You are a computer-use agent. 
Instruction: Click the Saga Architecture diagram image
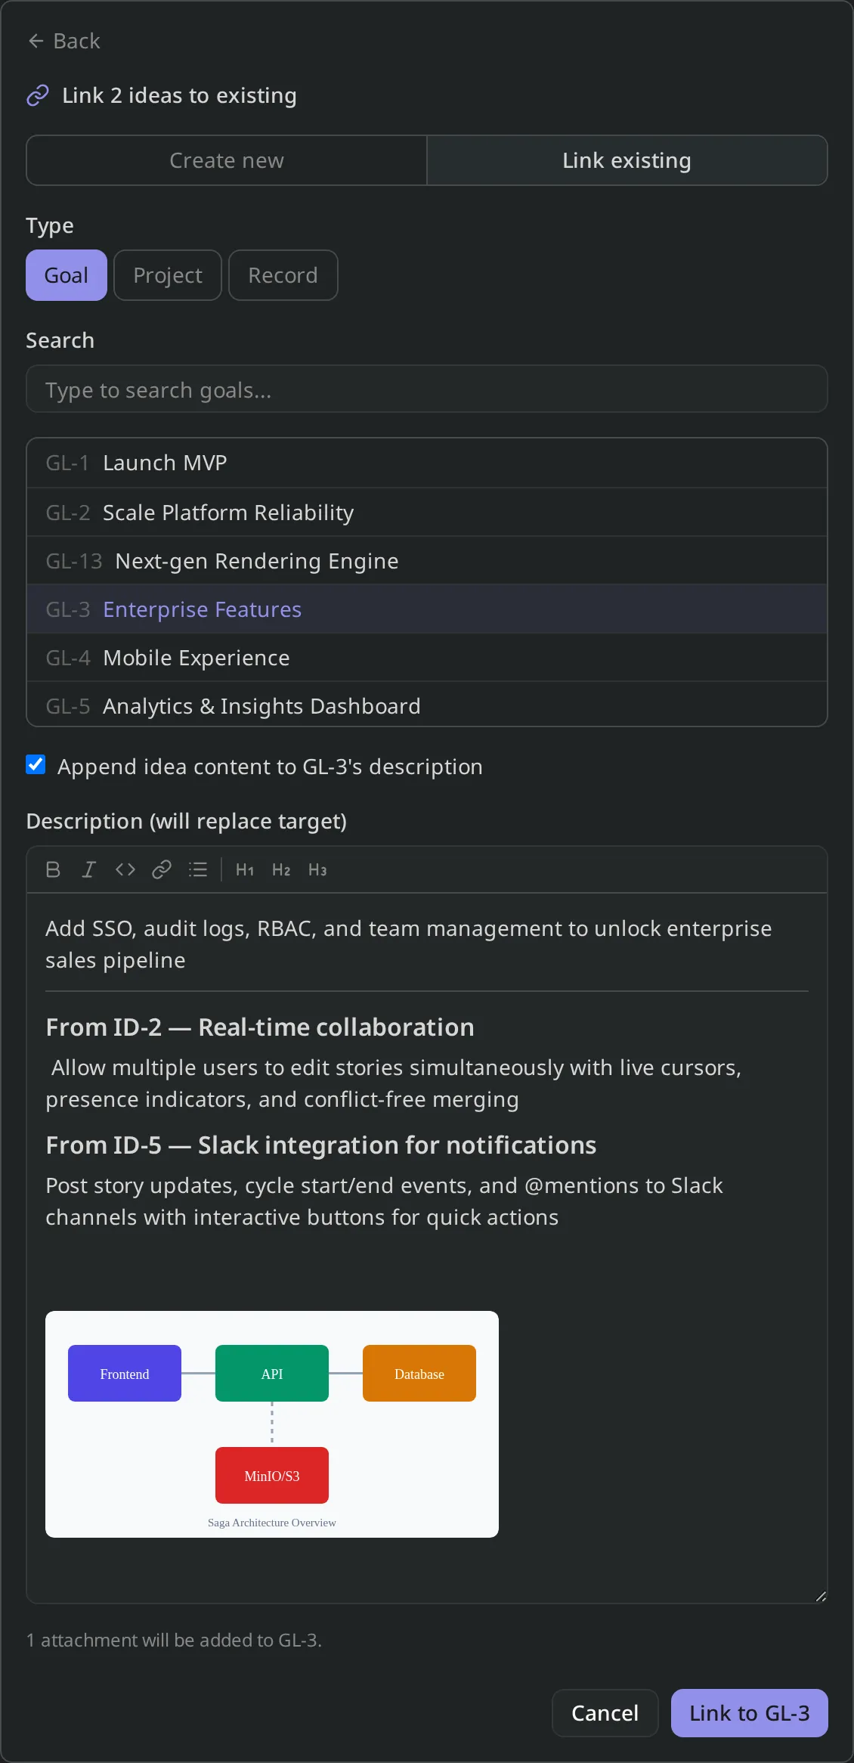pyautogui.click(x=272, y=1424)
